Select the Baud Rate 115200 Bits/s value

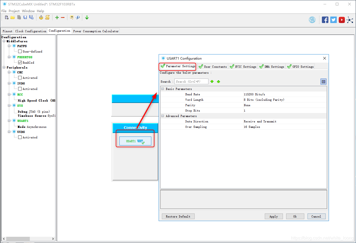[x=254, y=94]
